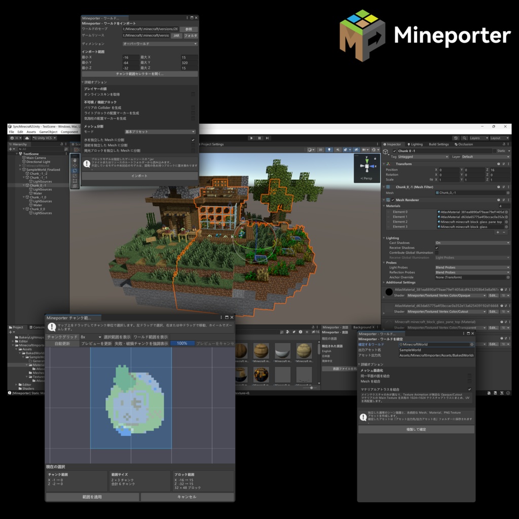
Task: Toggle scene lighting bulb icon
Action: pos(329,150)
